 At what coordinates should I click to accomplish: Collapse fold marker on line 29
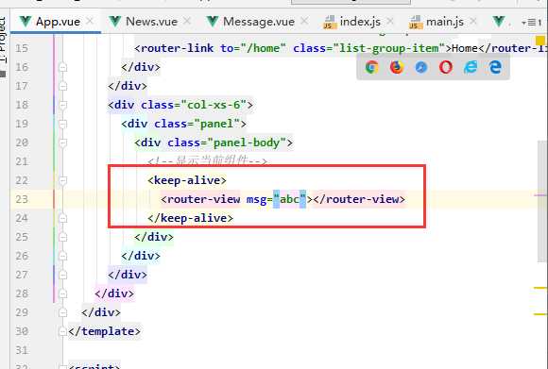(x=63, y=312)
